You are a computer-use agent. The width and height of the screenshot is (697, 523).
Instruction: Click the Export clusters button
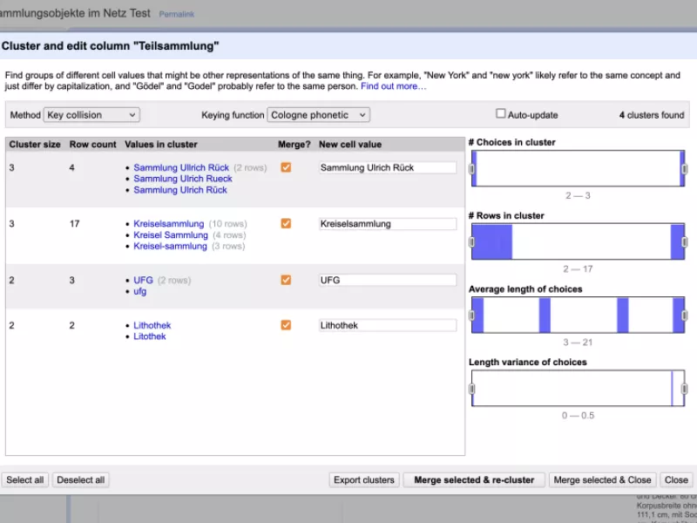[x=362, y=479]
